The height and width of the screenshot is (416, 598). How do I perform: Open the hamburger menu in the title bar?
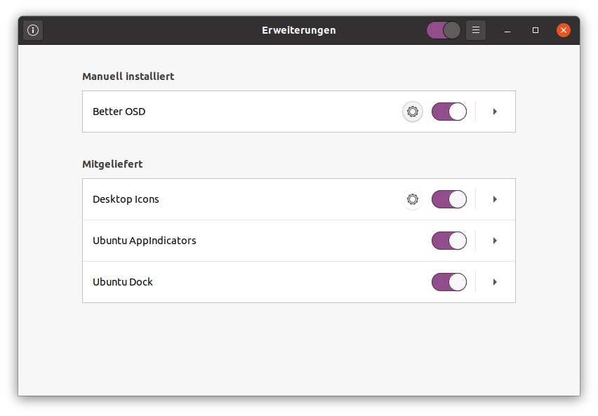point(476,30)
